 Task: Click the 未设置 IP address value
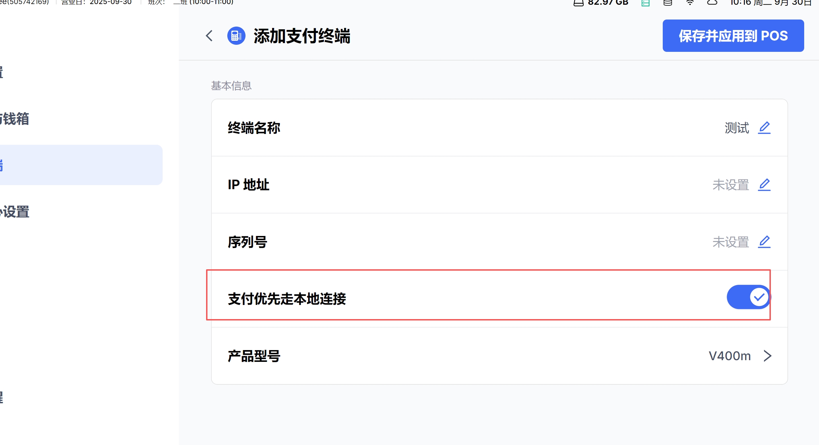point(730,185)
